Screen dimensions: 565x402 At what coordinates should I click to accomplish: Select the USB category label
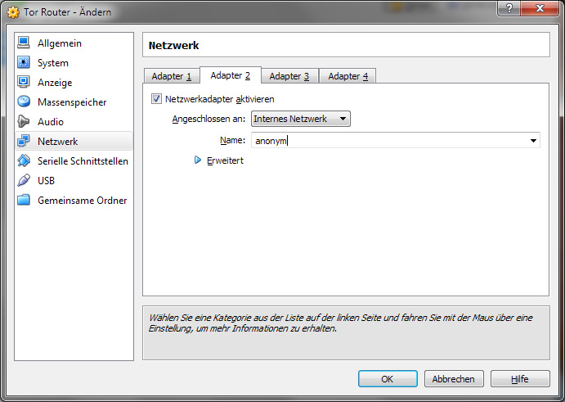point(46,180)
